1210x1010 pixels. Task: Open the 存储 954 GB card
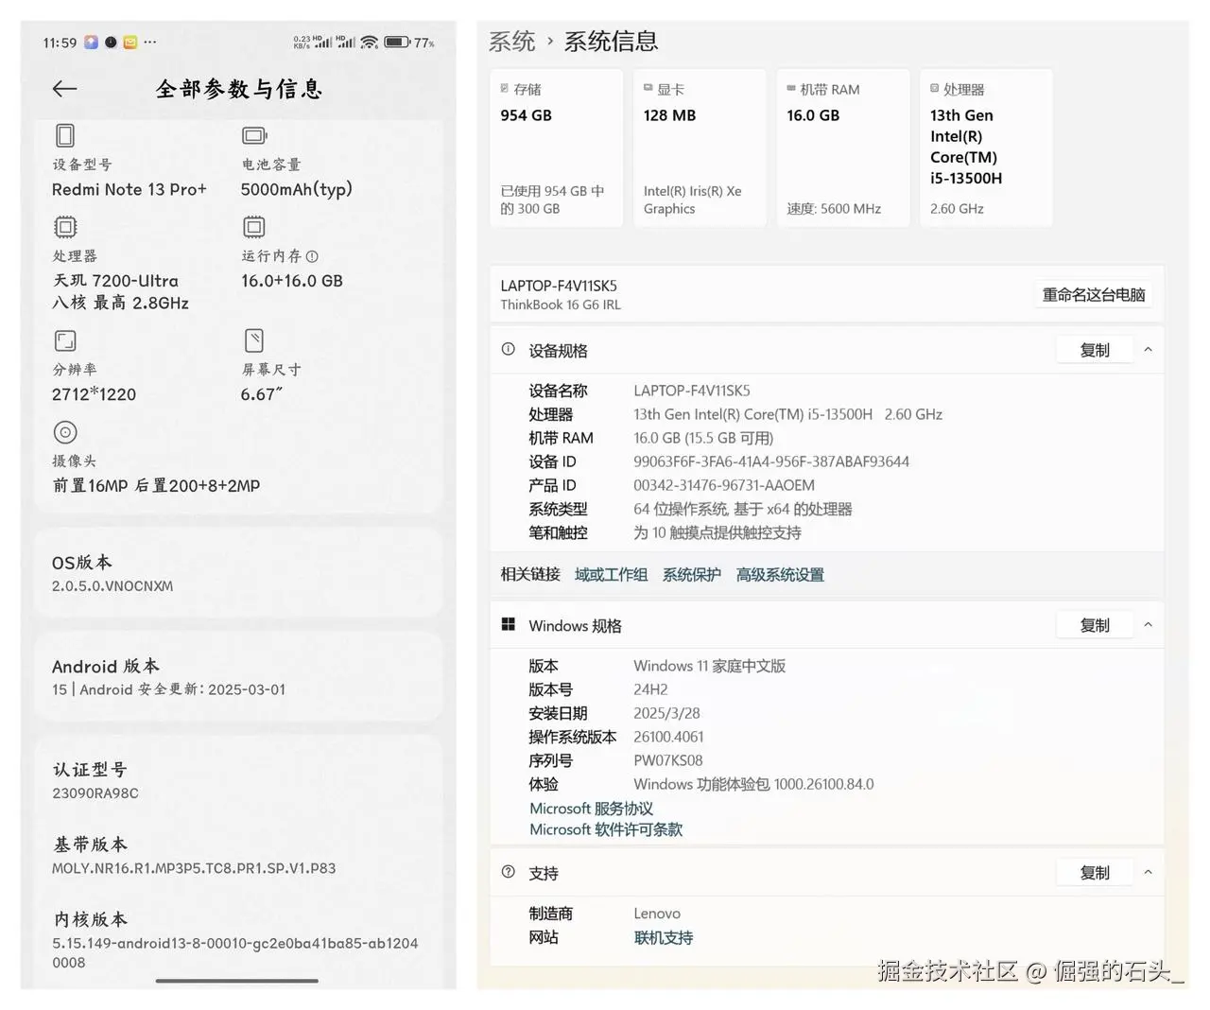(x=556, y=148)
